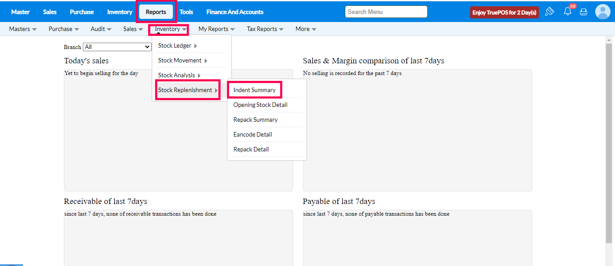615x266 pixels.
Task: Click 'Payable of last 7days' heading
Action: click(x=339, y=201)
